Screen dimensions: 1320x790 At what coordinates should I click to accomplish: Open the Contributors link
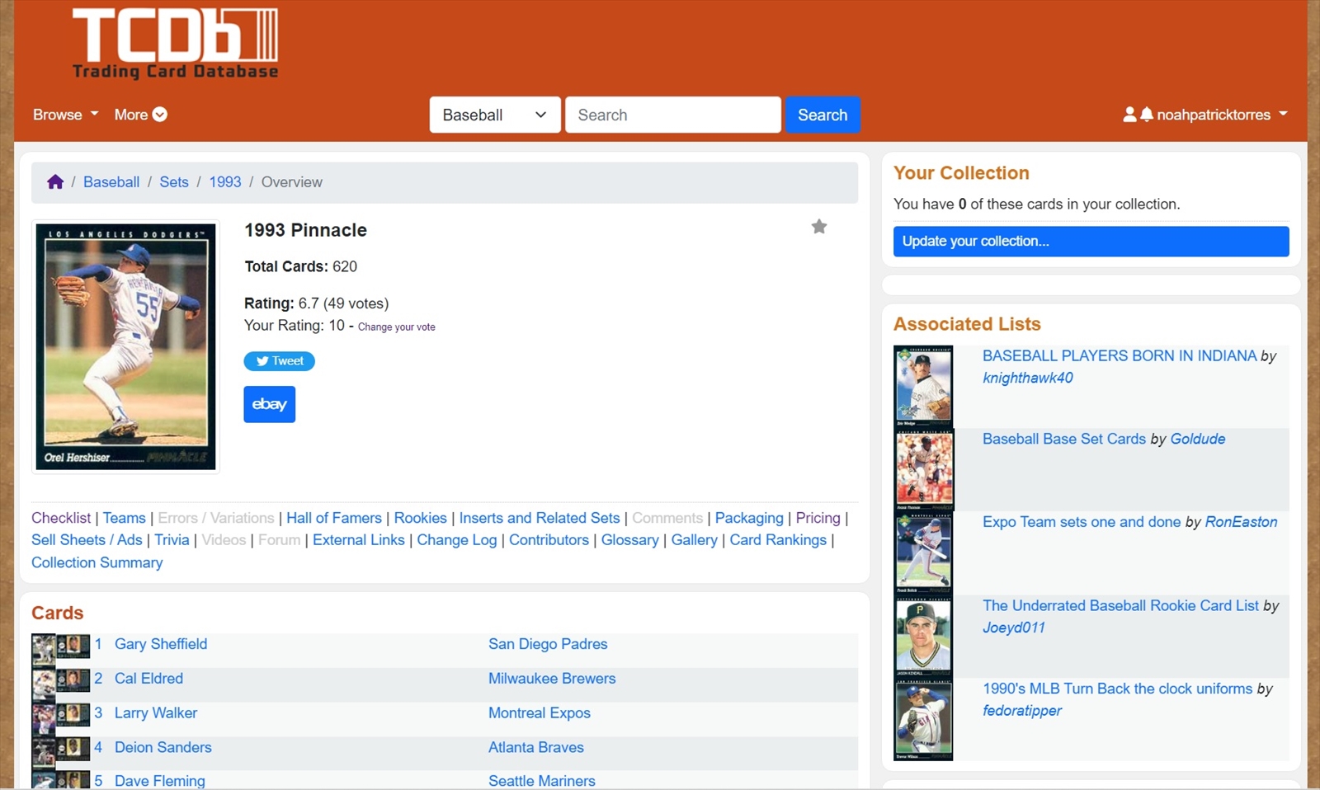coord(549,540)
